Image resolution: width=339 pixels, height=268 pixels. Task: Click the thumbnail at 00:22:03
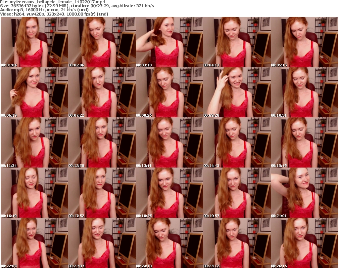point(34,243)
